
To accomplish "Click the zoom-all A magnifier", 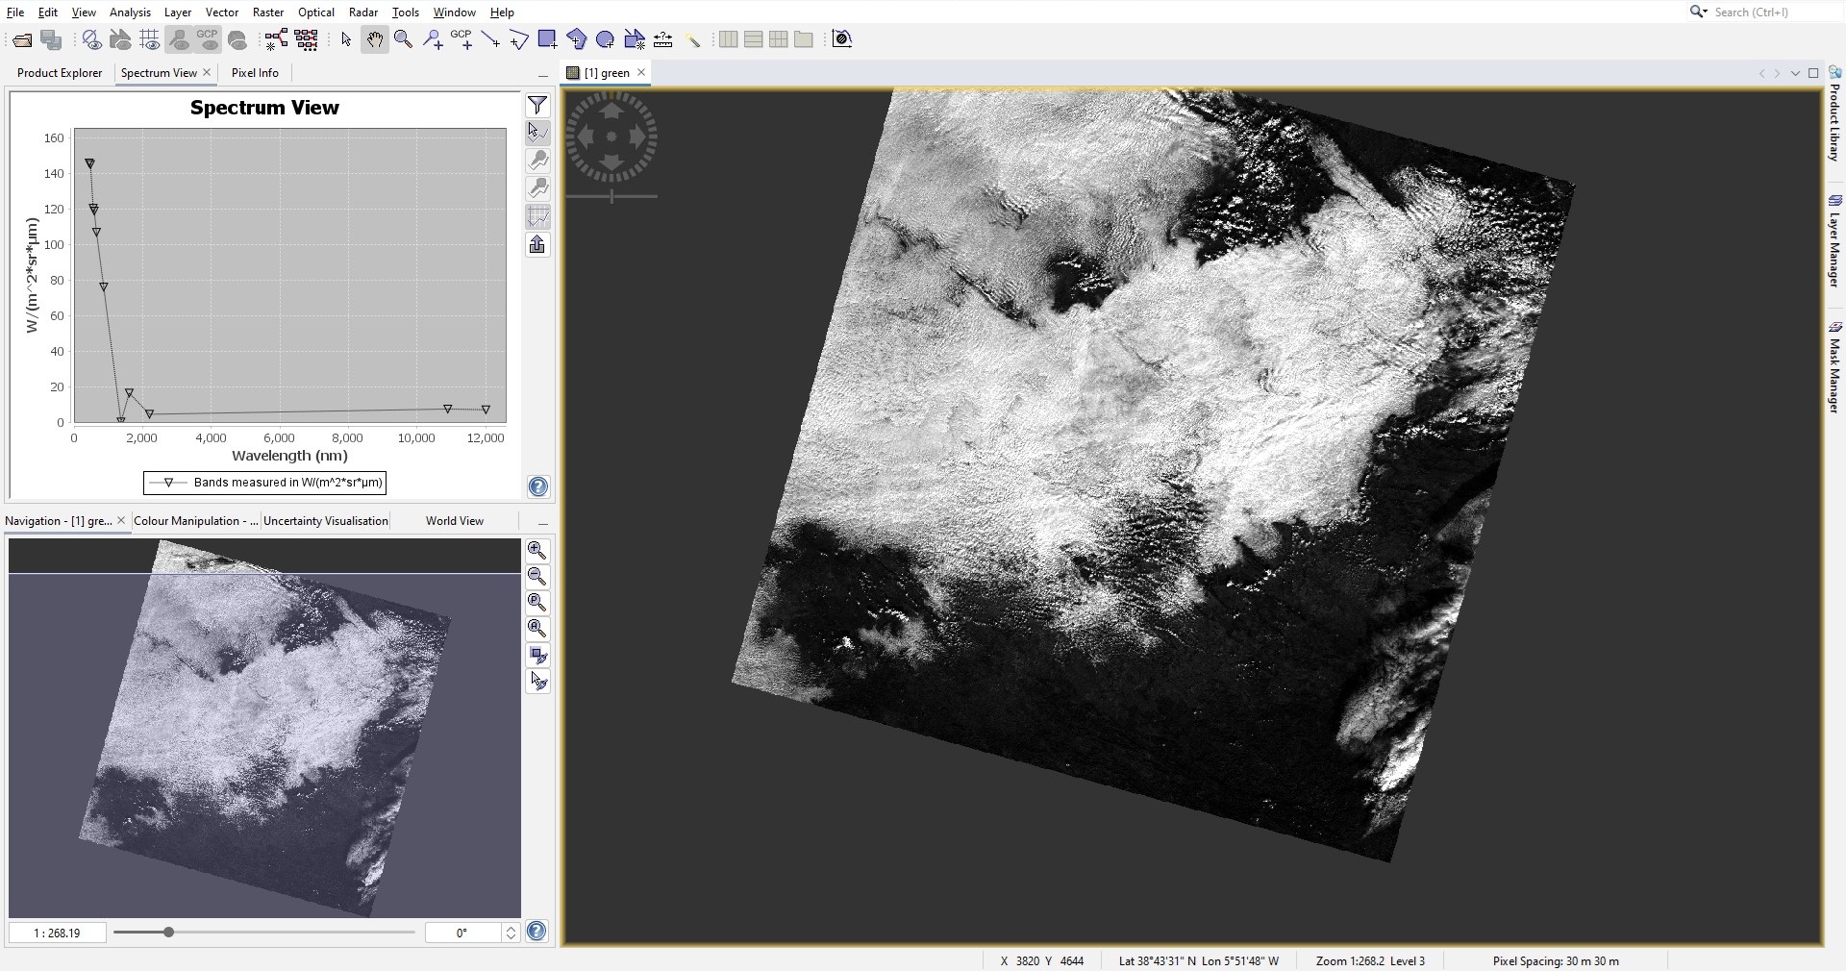I will [x=537, y=628].
